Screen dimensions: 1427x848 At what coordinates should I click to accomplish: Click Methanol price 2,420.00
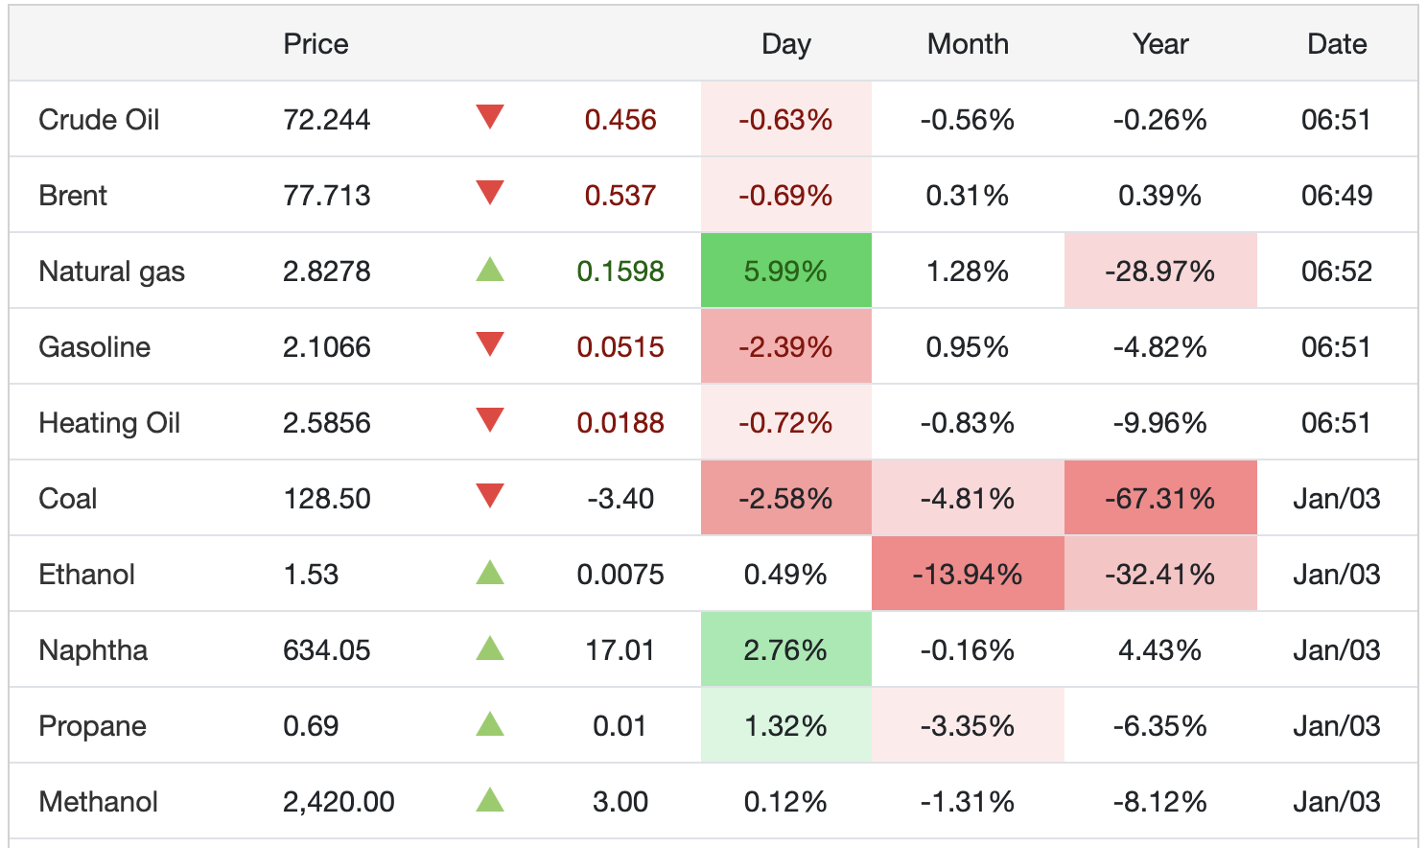click(x=339, y=802)
